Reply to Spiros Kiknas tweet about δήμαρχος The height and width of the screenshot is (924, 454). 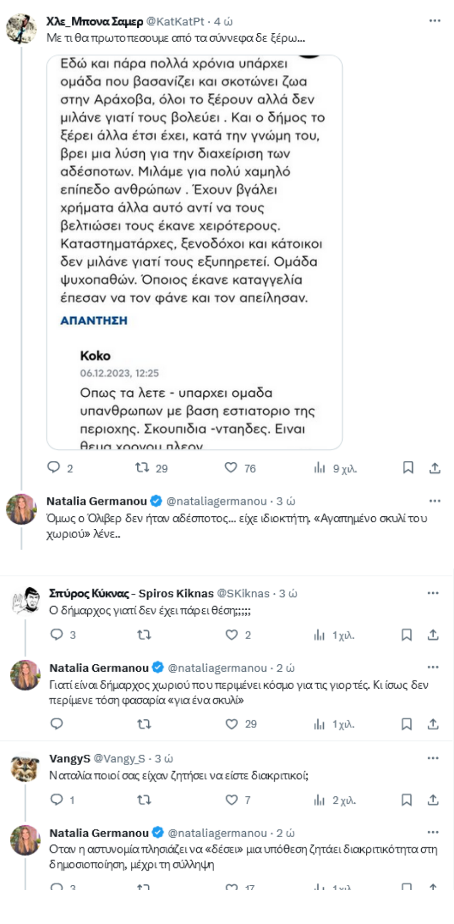coord(57,635)
